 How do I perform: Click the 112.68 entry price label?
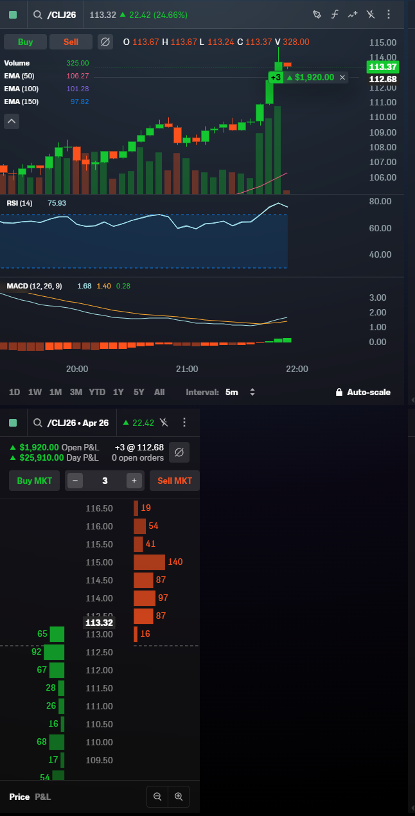coord(382,79)
